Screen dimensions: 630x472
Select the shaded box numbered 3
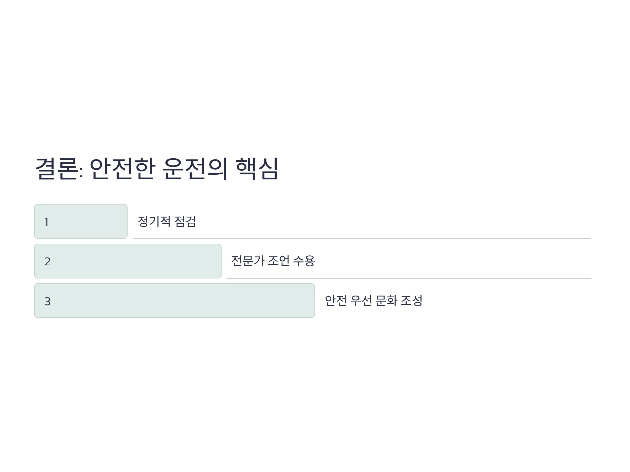pos(175,301)
